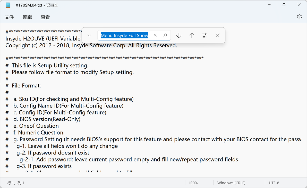Viewport: 307px width, 188px height.
Task: Open search options sliders icon
Action: click(205, 35)
